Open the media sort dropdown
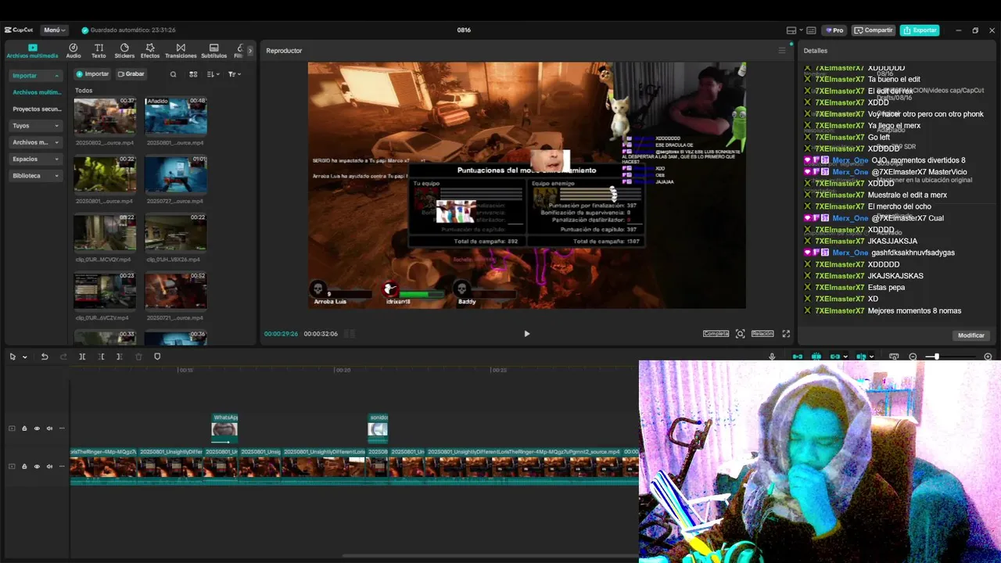 213,74
